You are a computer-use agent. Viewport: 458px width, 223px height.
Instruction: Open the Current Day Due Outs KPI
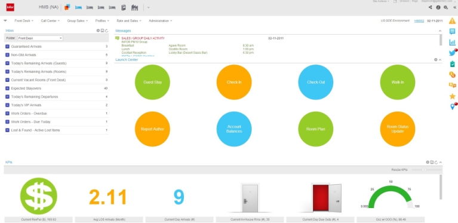click(321, 200)
